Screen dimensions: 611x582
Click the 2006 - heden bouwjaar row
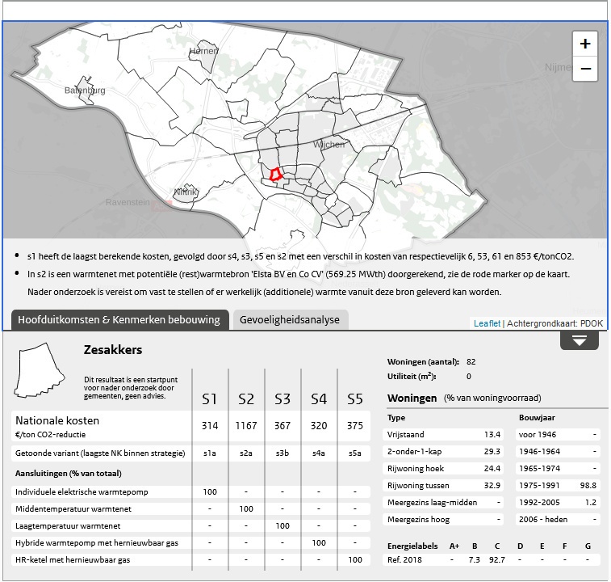558,520
